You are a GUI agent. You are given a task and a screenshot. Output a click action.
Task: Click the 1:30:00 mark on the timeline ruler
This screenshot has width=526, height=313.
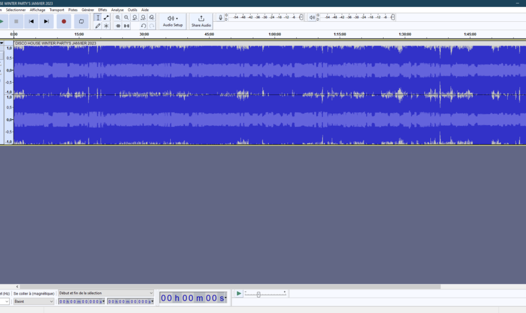tap(405, 34)
